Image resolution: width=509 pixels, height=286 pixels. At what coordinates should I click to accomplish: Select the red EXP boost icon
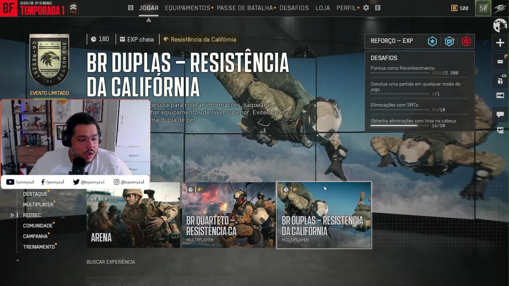point(466,41)
